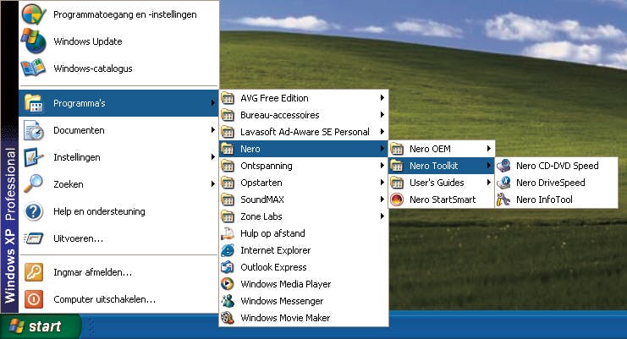Click the Uitvoeren run icon
The height and width of the screenshot is (339, 627).
pos(34,238)
